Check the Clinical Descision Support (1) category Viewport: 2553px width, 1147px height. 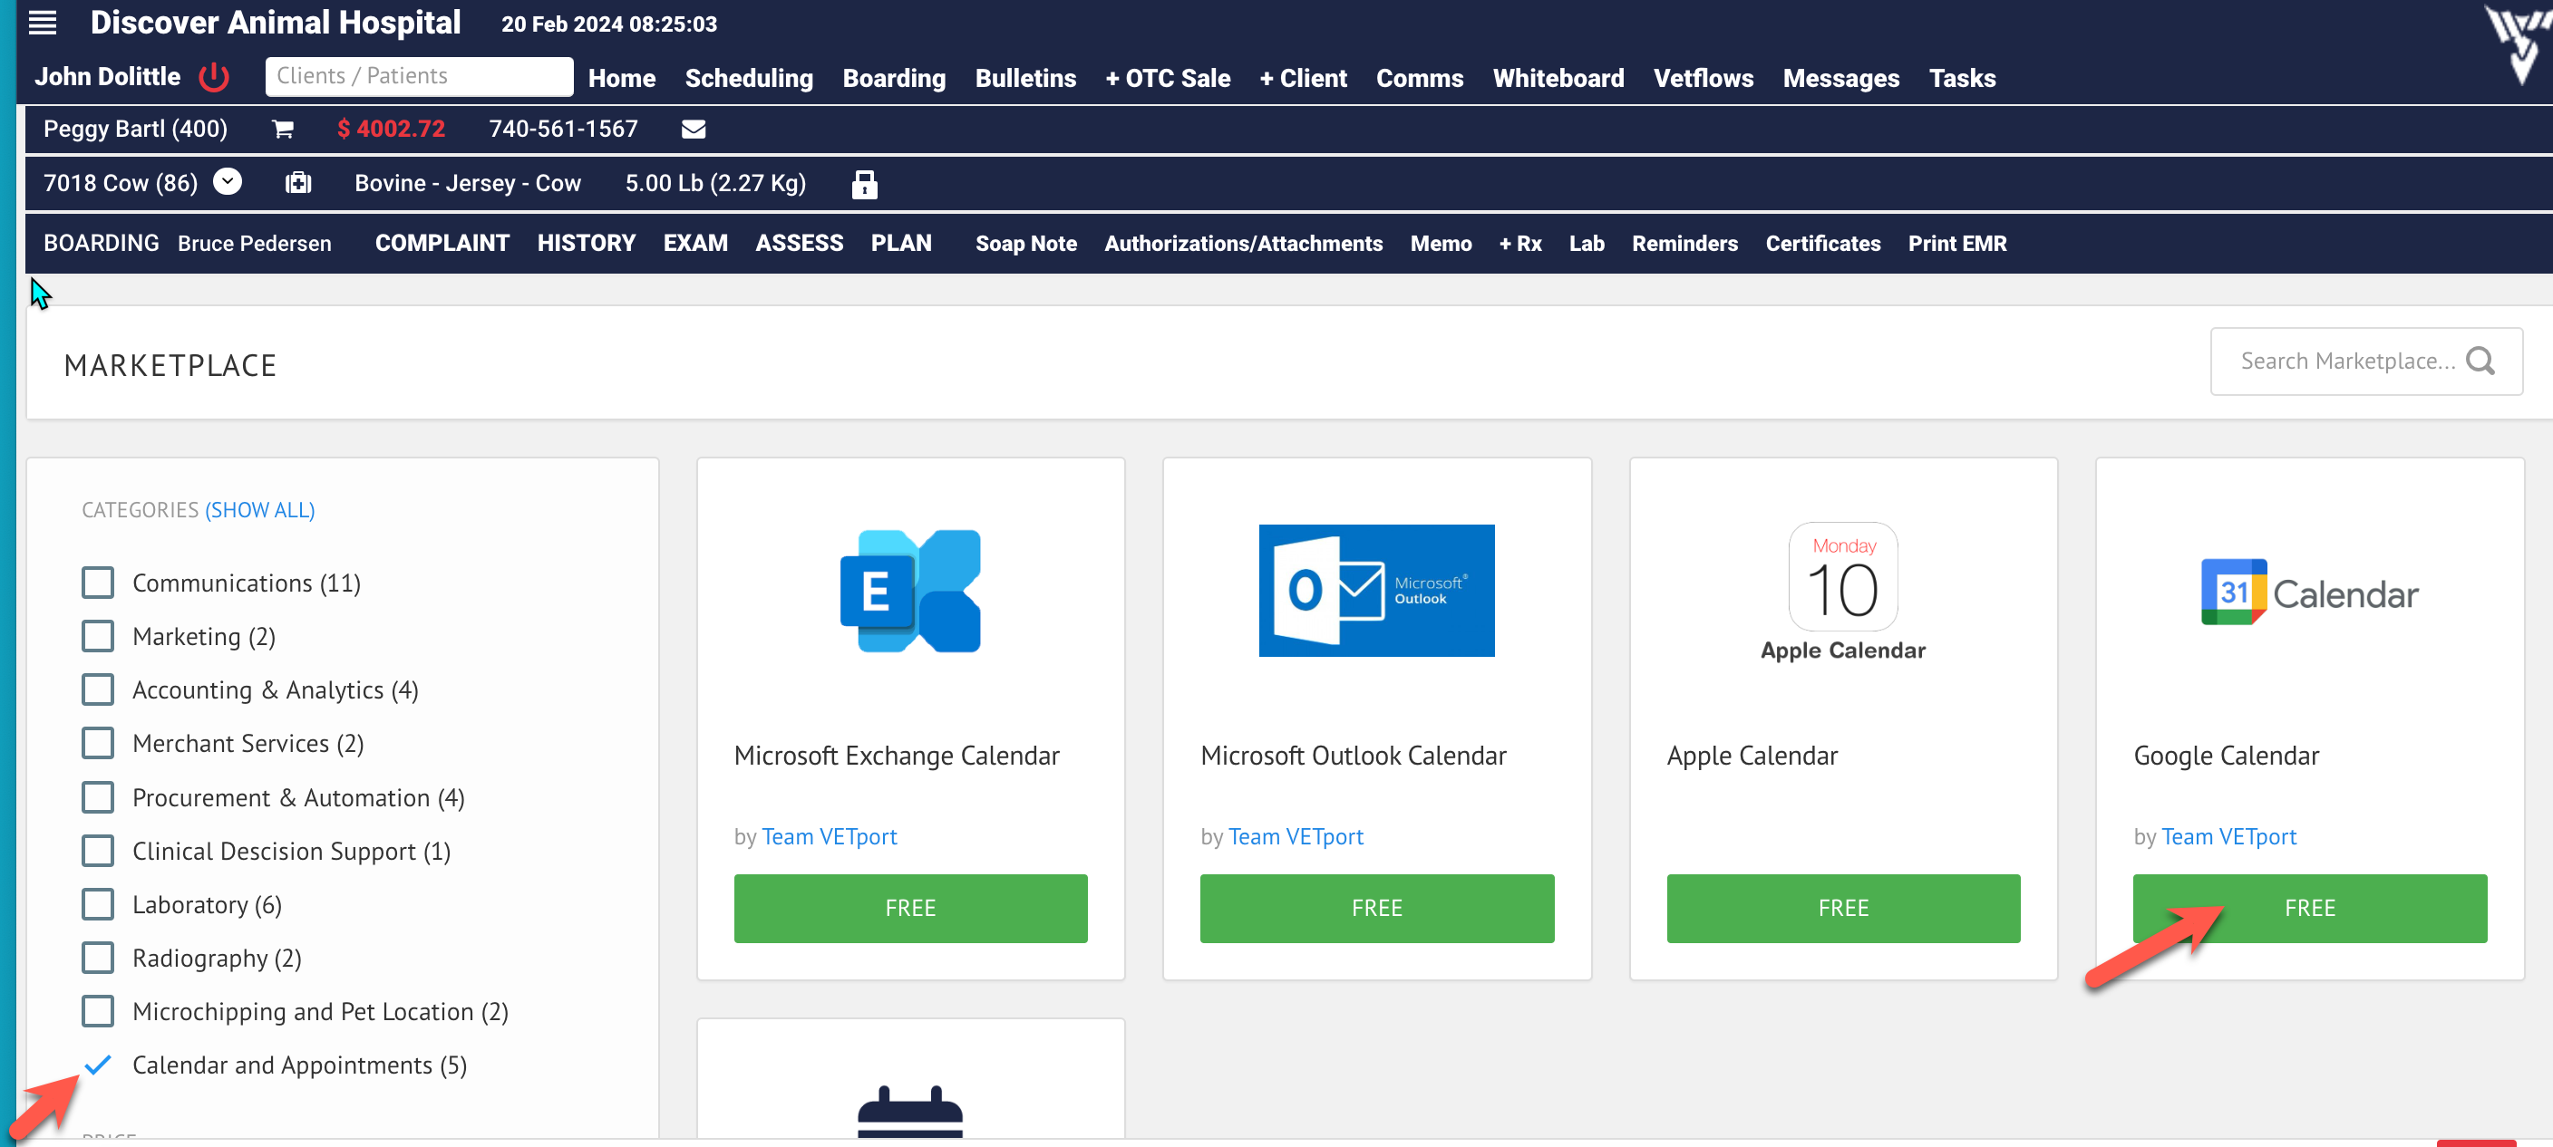coord(97,851)
